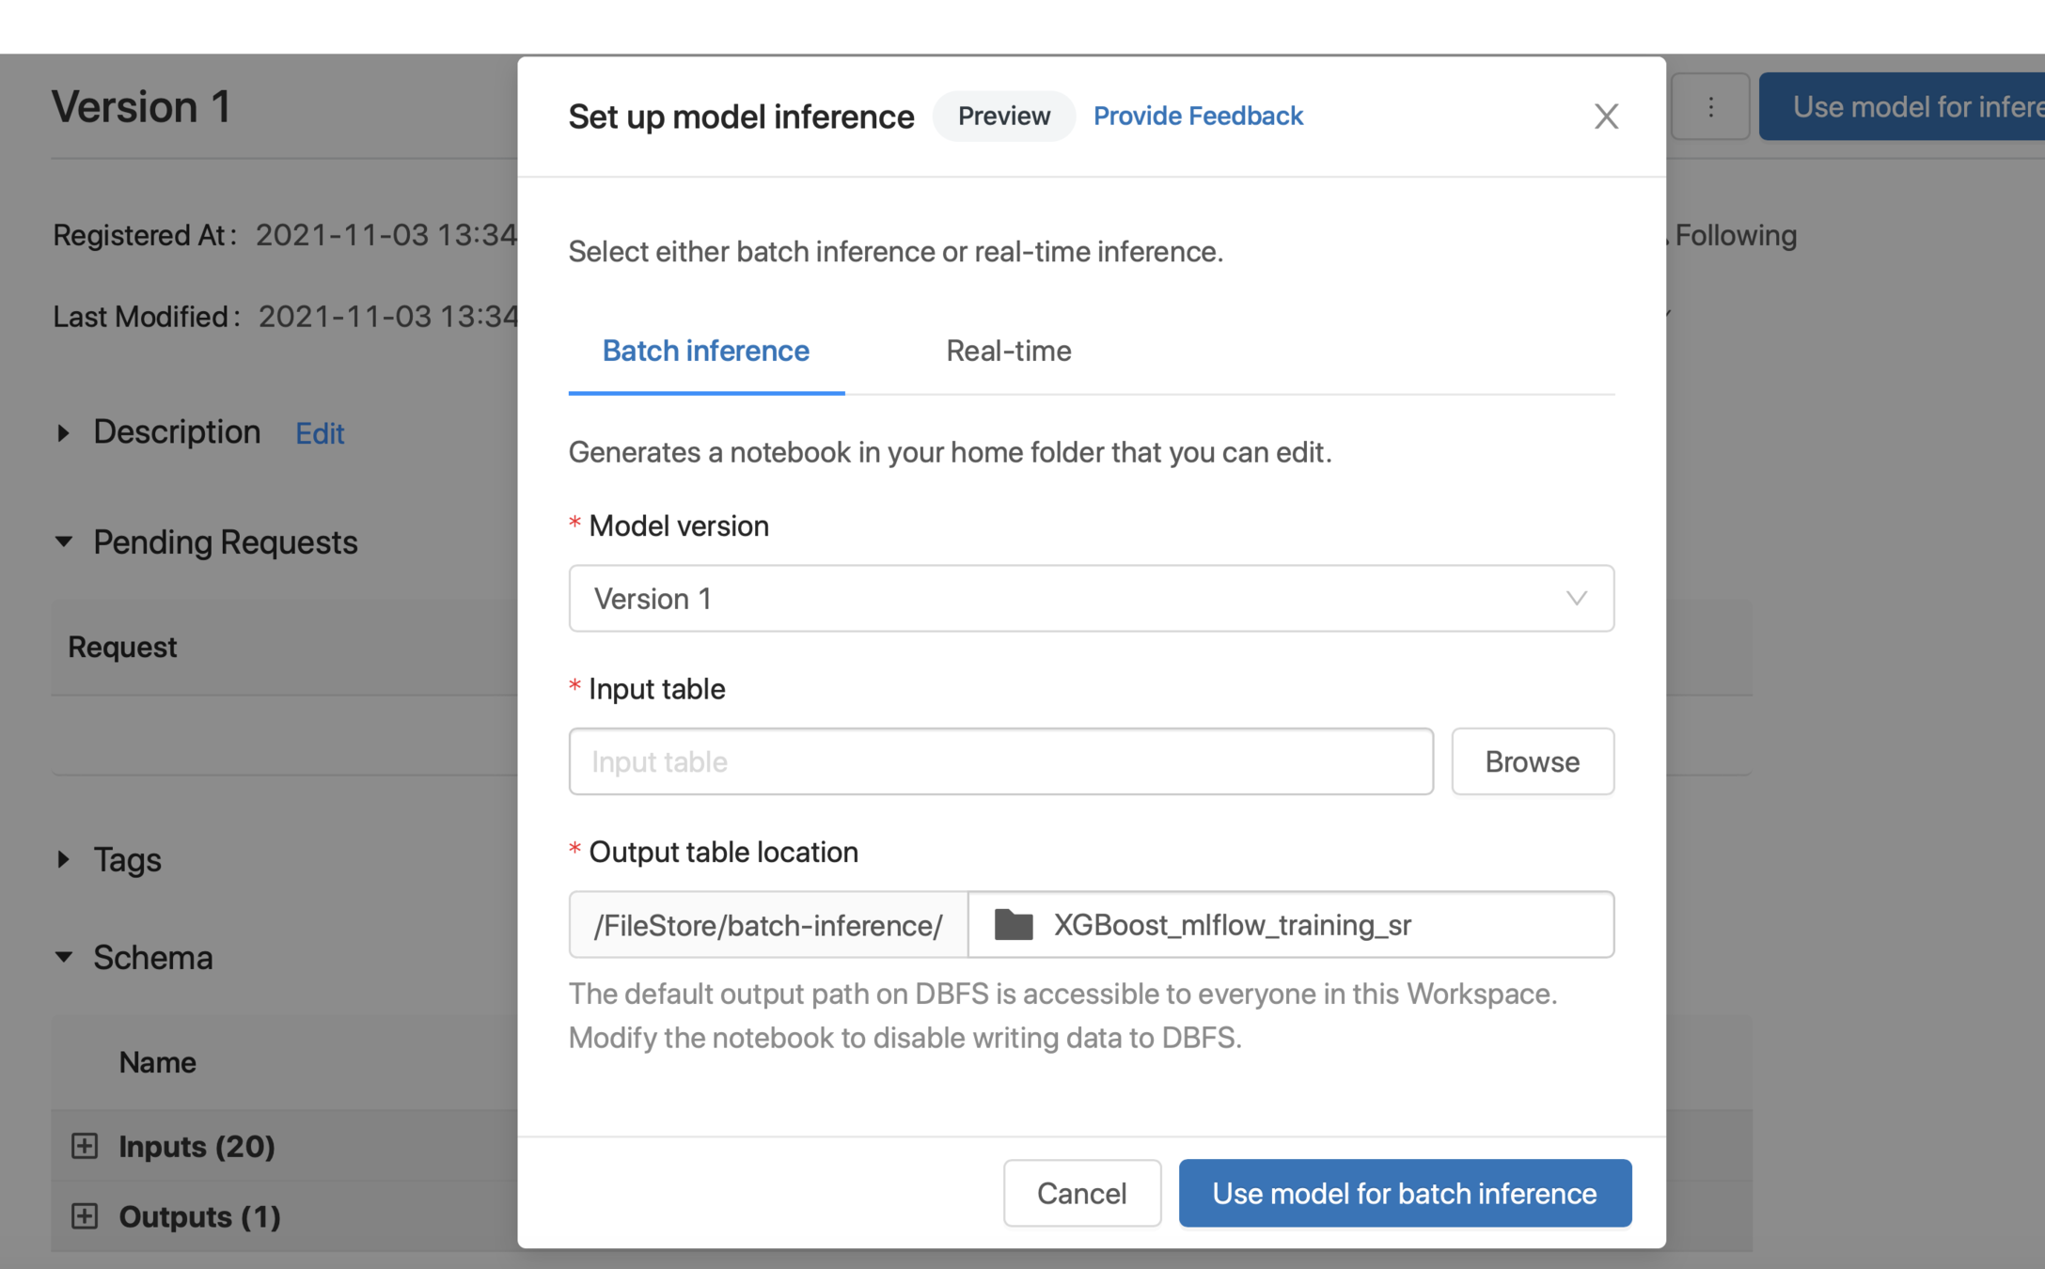The height and width of the screenshot is (1269, 2045).
Task: Open the Model version dropdown
Action: [x=1091, y=599]
